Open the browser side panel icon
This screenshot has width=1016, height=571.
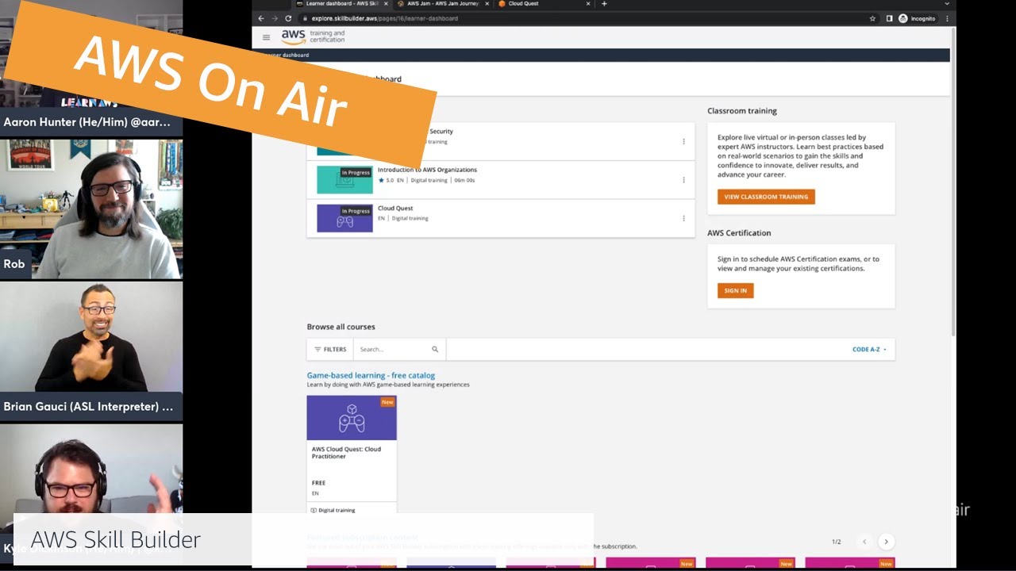point(890,18)
